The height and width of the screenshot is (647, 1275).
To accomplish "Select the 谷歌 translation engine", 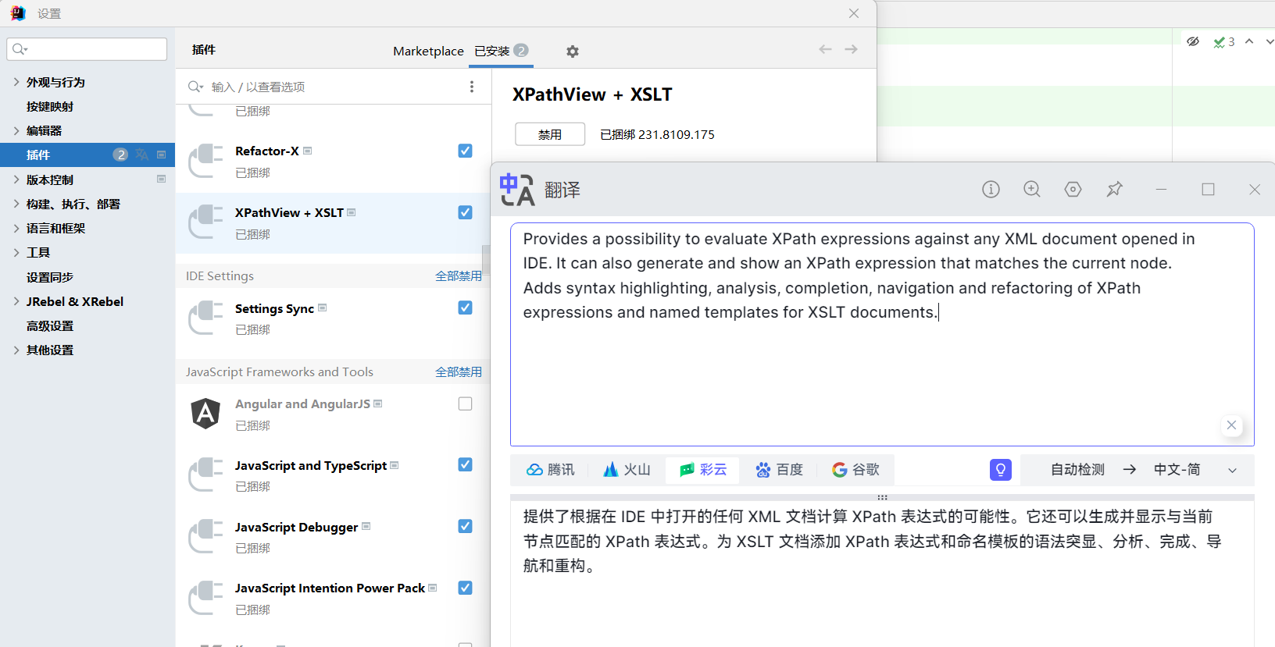I will point(855,470).
